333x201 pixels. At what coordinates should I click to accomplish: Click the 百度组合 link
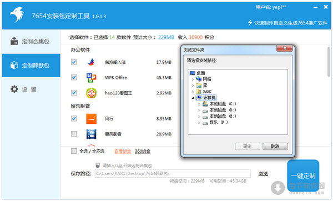click(123, 151)
